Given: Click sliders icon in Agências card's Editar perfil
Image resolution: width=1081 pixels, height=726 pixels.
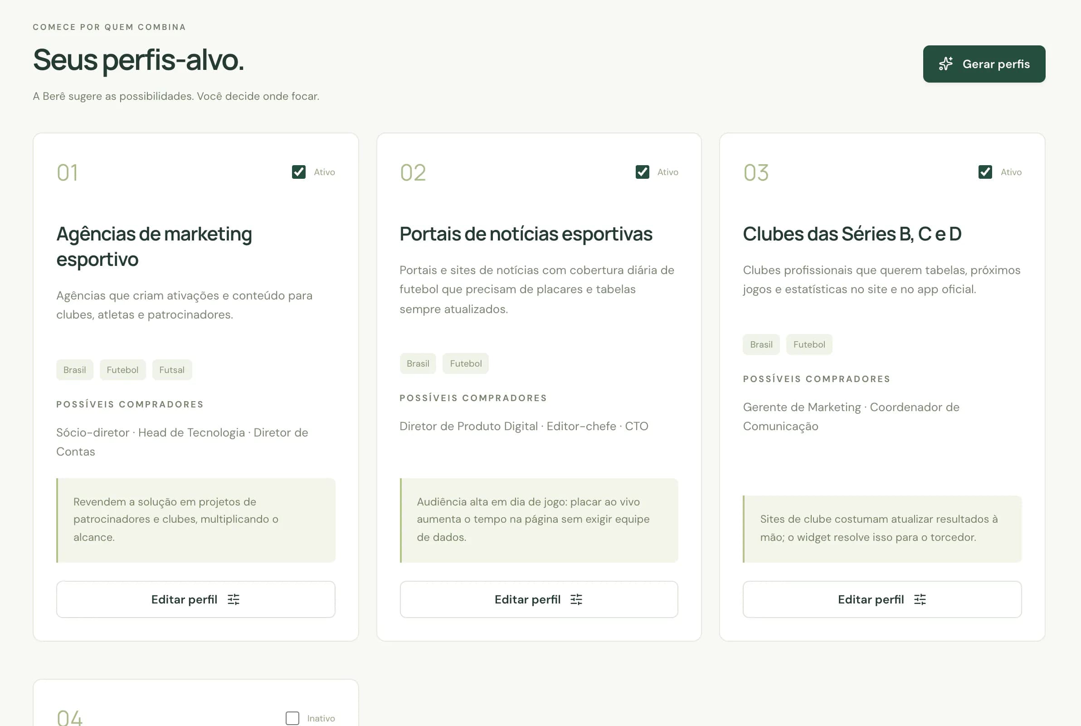Looking at the screenshot, I should click(x=234, y=599).
